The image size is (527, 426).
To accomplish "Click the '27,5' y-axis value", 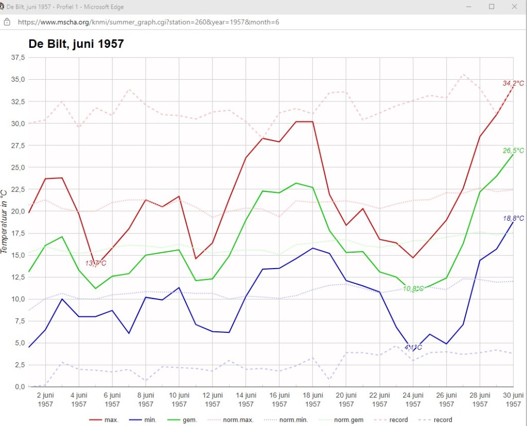I will coord(18,146).
